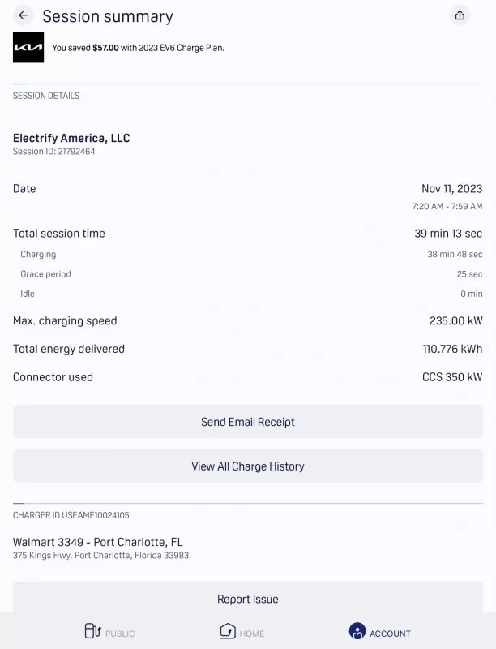The height and width of the screenshot is (649, 496).
Task: Tap the share icon at top right
Action: pyautogui.click(x=460, y=15)
